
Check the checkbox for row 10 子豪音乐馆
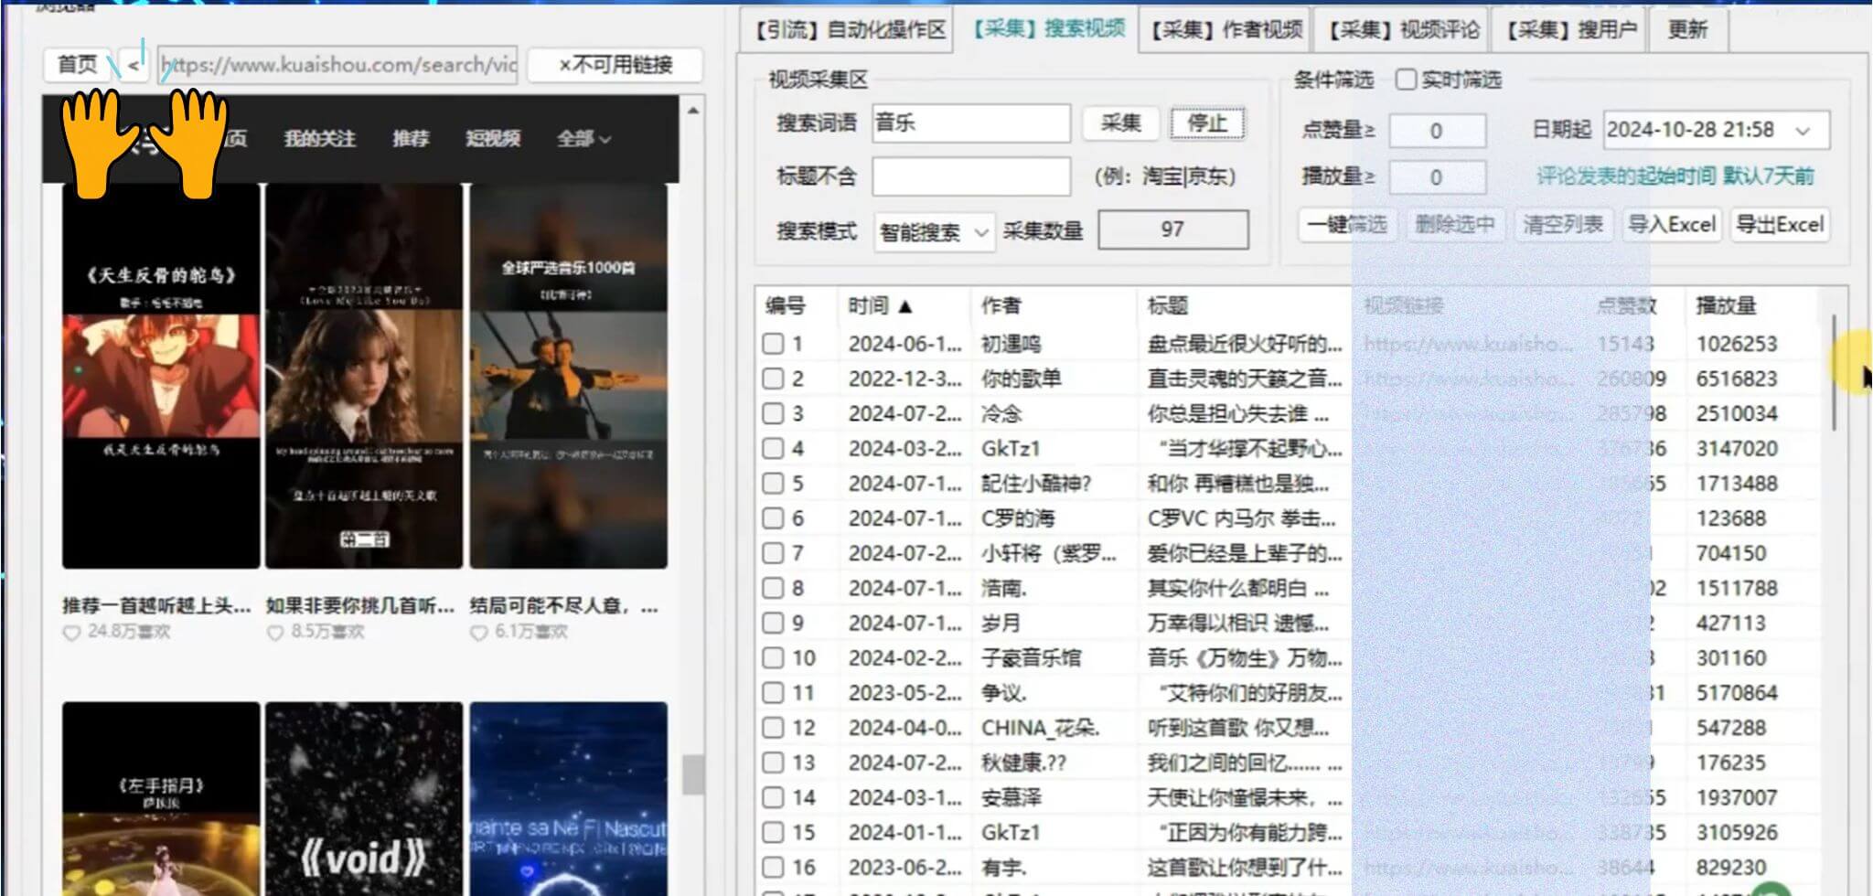pyautogui.click(x=773, y=657)
